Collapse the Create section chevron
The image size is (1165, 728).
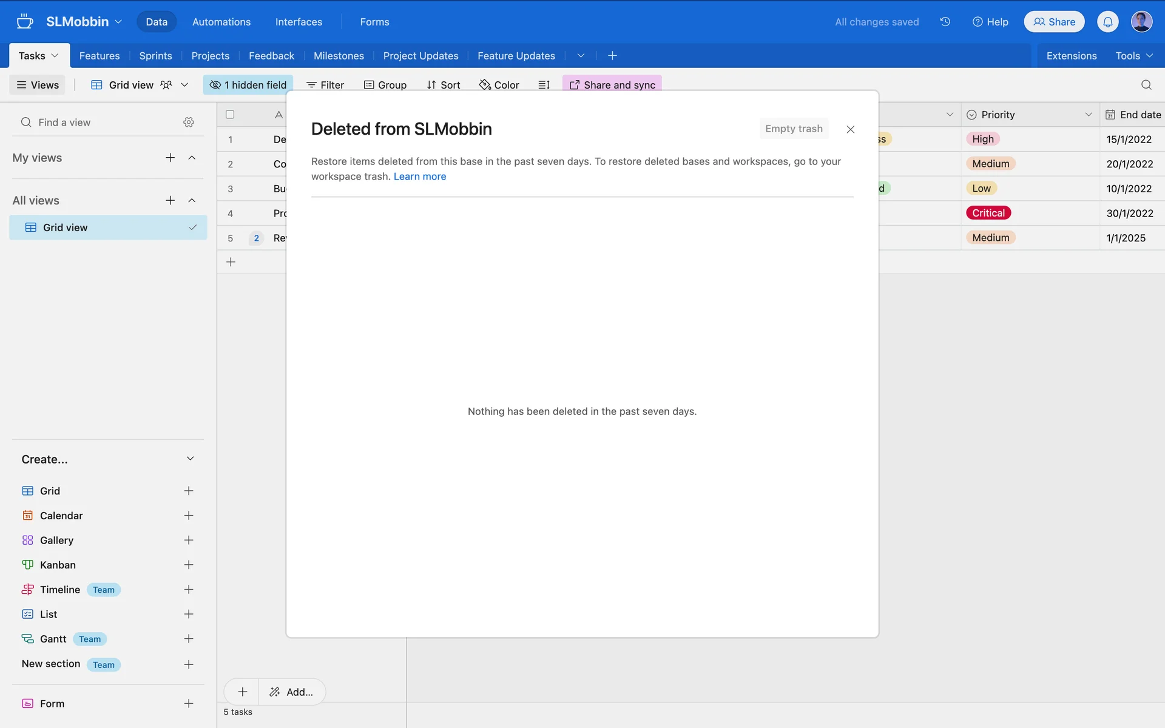point(190,459)
